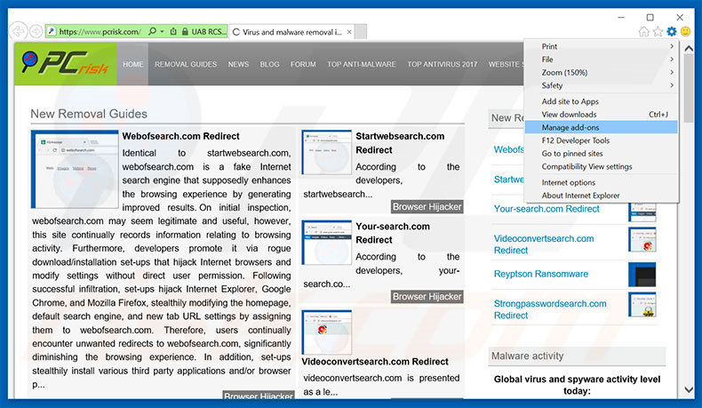The image size is (702, 408).
Task: Open Startwebsearch.com Redirect article title
Action: 400,143
